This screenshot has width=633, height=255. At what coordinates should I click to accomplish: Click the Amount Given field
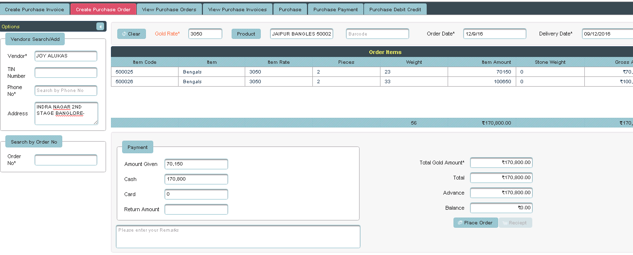click(196, 164)
